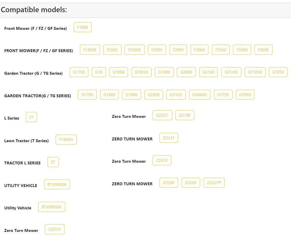
Task: Open the G2460G model tag
Action: 200,95
